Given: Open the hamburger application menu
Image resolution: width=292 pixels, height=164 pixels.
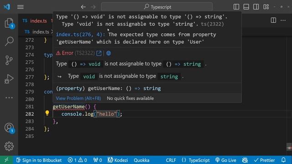Looking at the screenshot, I should coord(20,7).
